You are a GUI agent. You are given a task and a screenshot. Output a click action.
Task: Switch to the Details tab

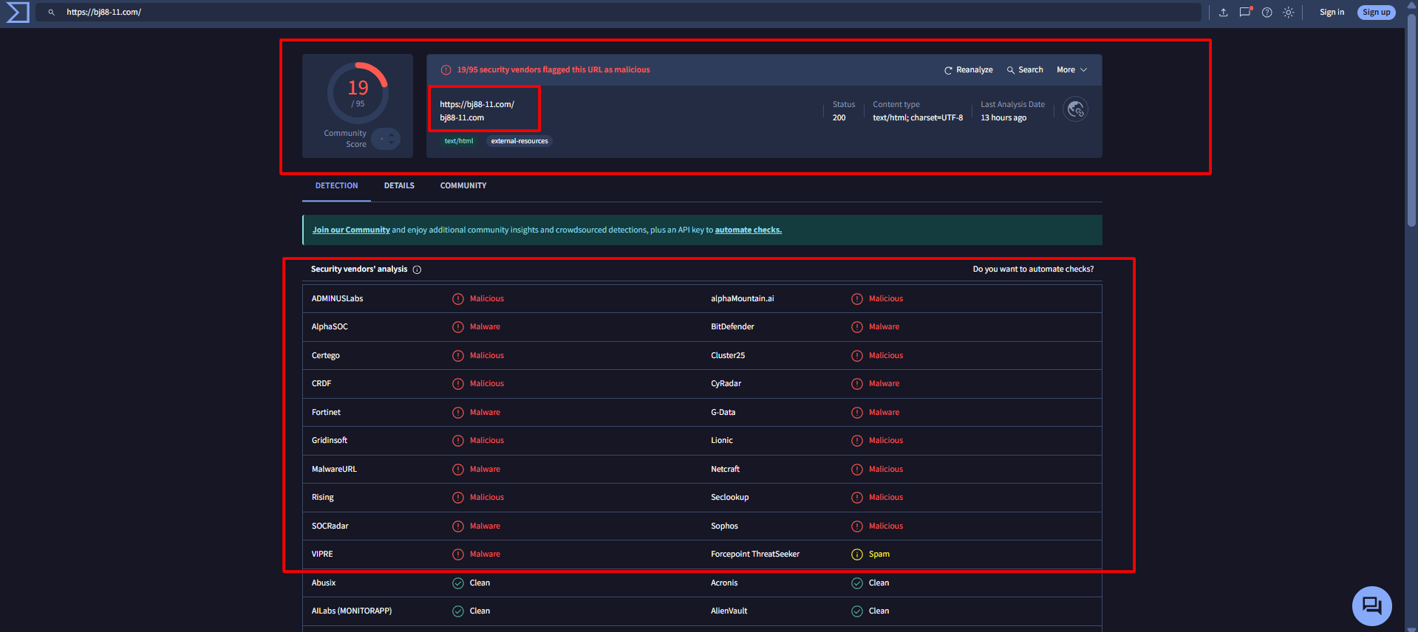point(399,186)
